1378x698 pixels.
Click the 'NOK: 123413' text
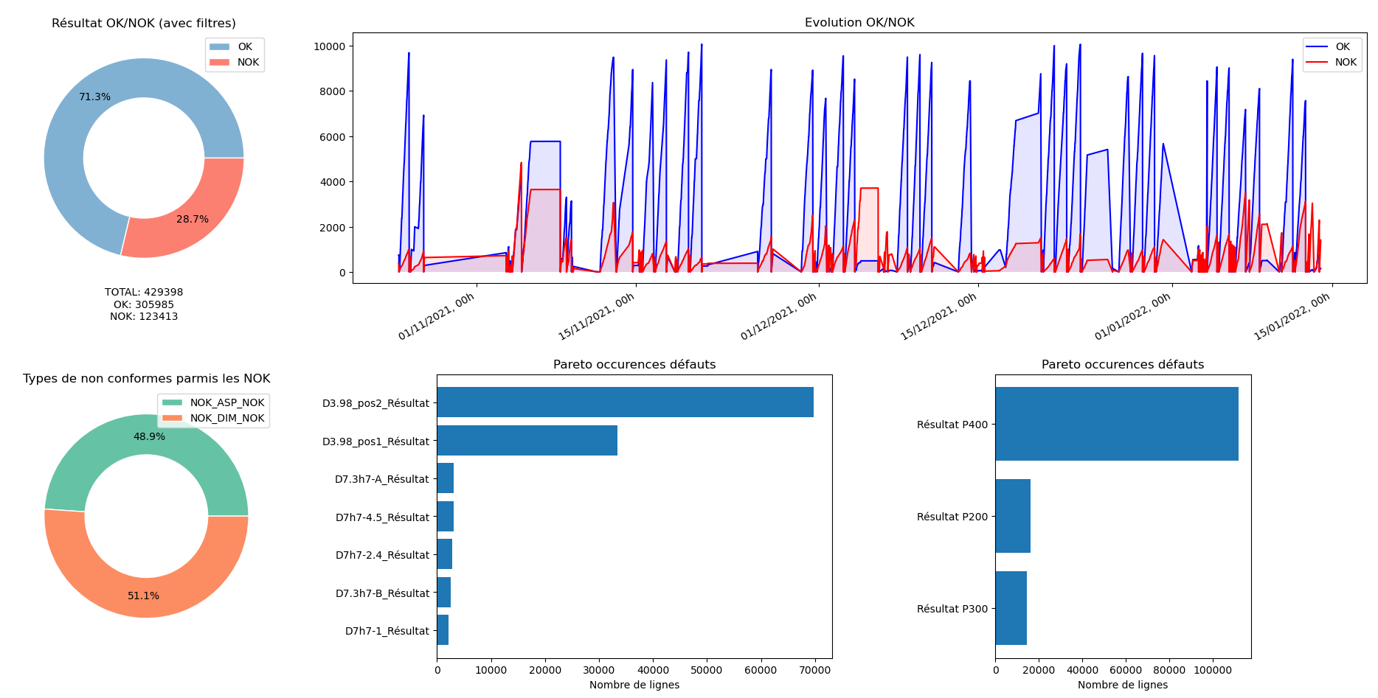[144, 316]
